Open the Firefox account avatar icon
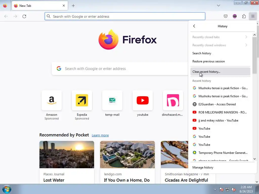The image size is (259, 194). tap(234, 16)
